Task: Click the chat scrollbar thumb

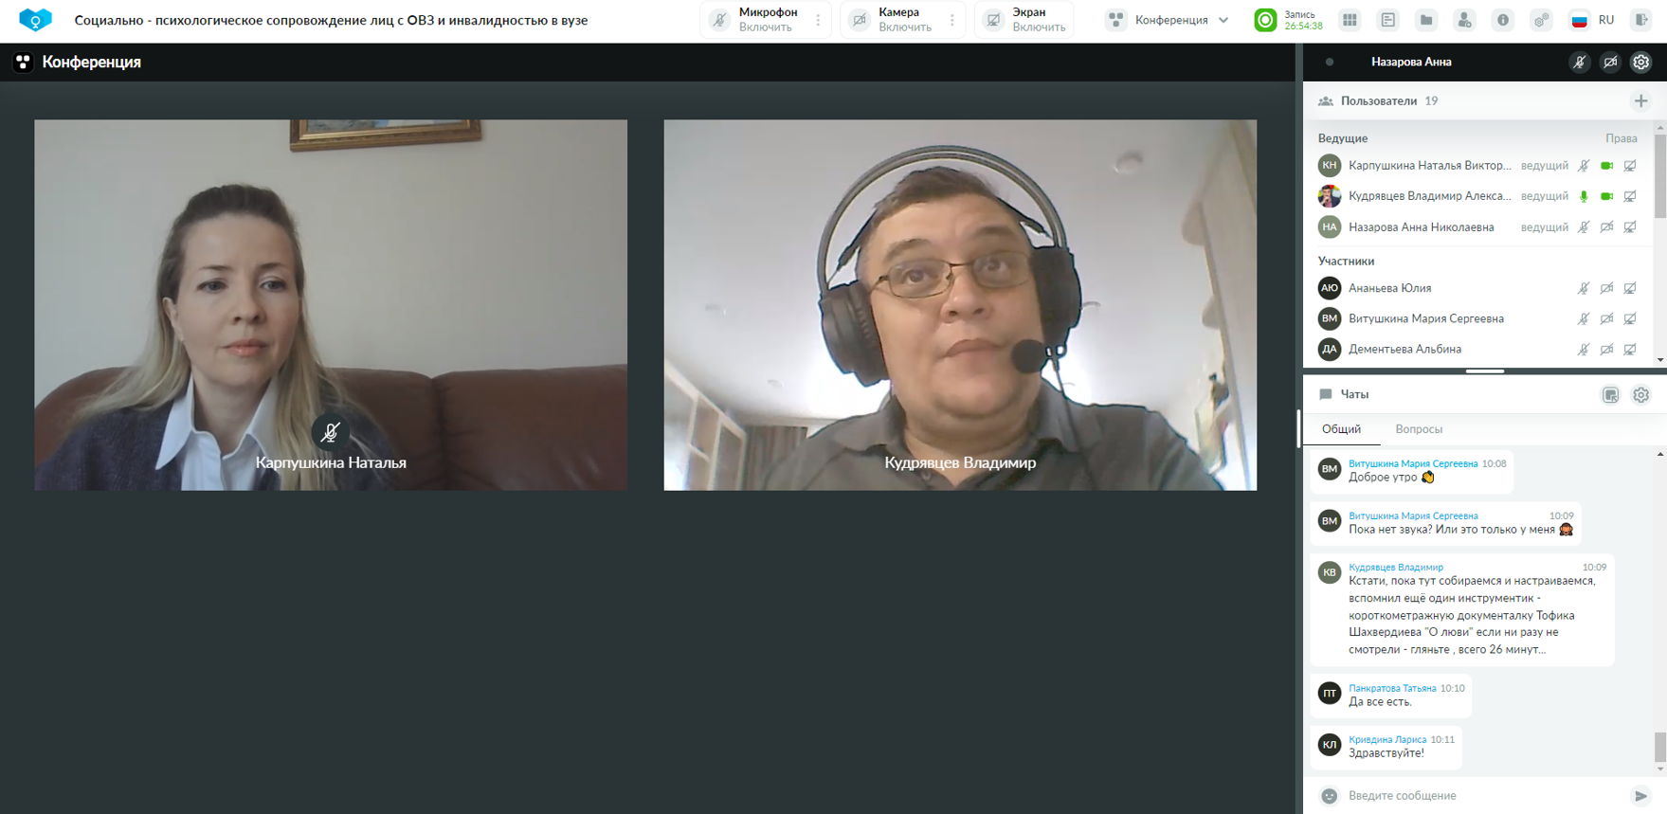Action: [x=1659, y=747]
